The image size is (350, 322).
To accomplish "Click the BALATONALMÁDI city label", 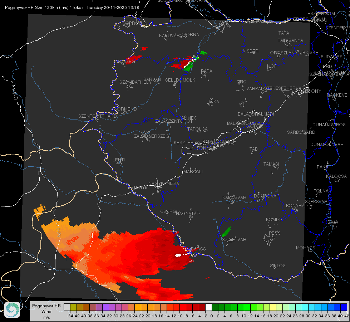I will (x=256, y=114).
